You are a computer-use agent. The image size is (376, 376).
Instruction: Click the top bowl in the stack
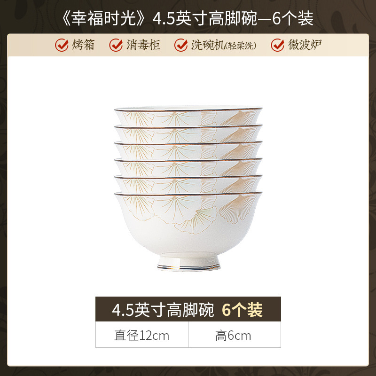click(x=188, y=116)
